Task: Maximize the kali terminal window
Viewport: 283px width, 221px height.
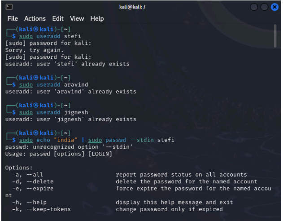Action: [264, 7]
